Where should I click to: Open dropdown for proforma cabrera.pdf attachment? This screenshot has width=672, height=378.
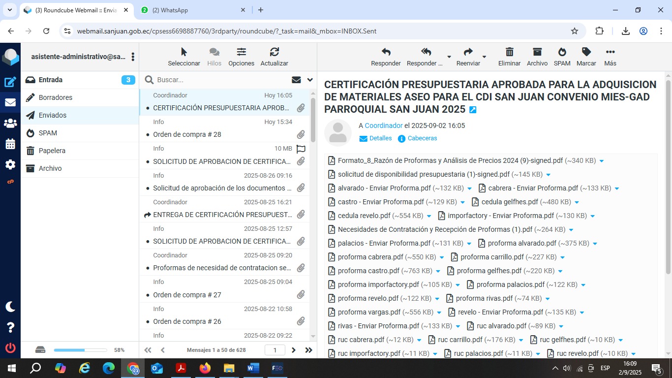tap(442, 257)
